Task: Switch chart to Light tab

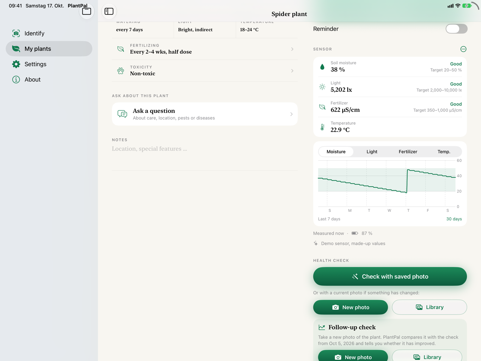Action: pos(372,152)
